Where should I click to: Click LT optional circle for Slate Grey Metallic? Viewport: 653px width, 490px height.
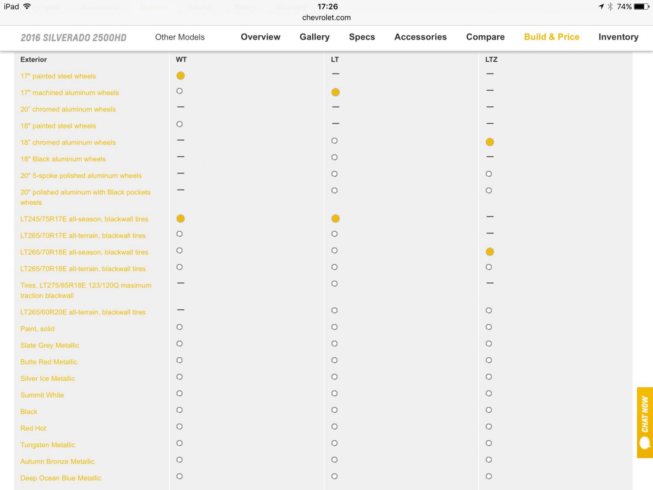(334, 344)
